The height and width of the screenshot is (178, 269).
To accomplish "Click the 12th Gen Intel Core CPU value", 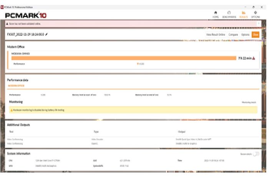I will click(x=48, y=160).
